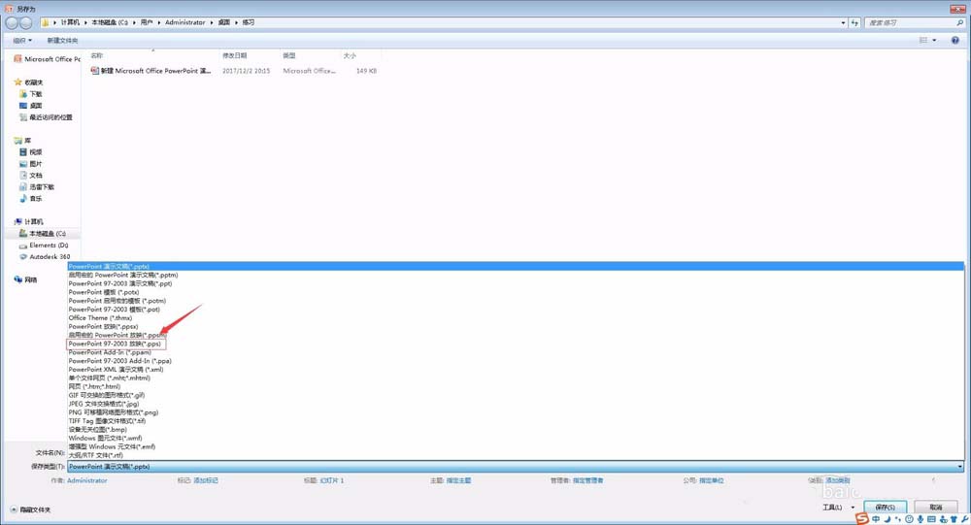Sort files by 名称 column

coord(97,55)
